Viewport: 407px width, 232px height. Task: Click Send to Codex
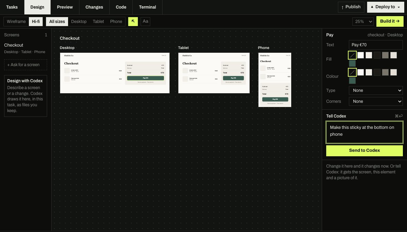pos(364,150)
